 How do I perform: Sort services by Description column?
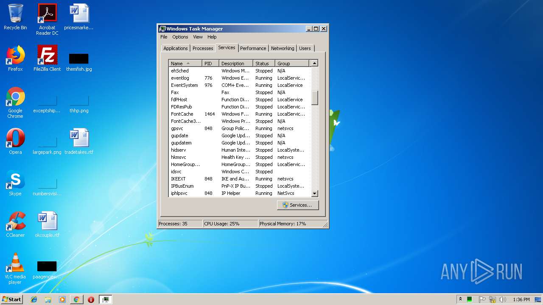[236, 64]
